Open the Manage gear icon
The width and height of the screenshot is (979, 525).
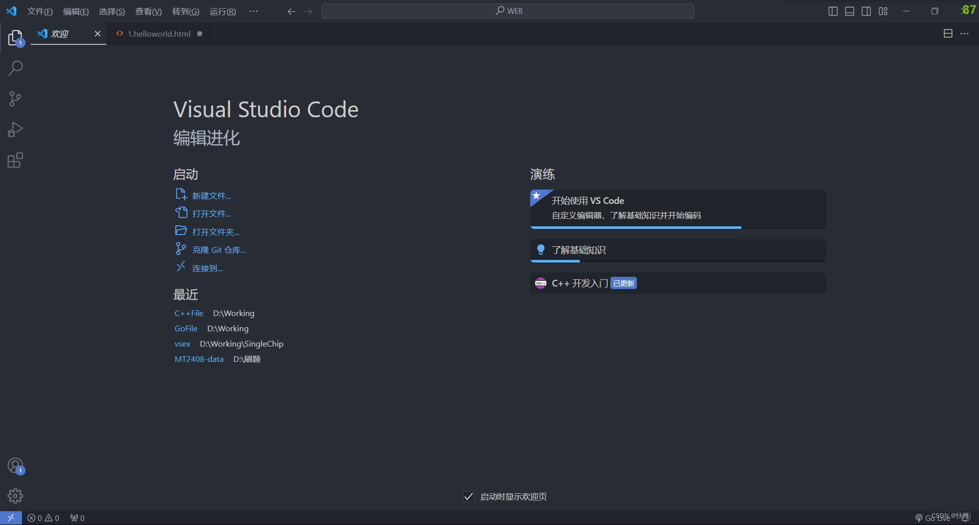(15, 496)
